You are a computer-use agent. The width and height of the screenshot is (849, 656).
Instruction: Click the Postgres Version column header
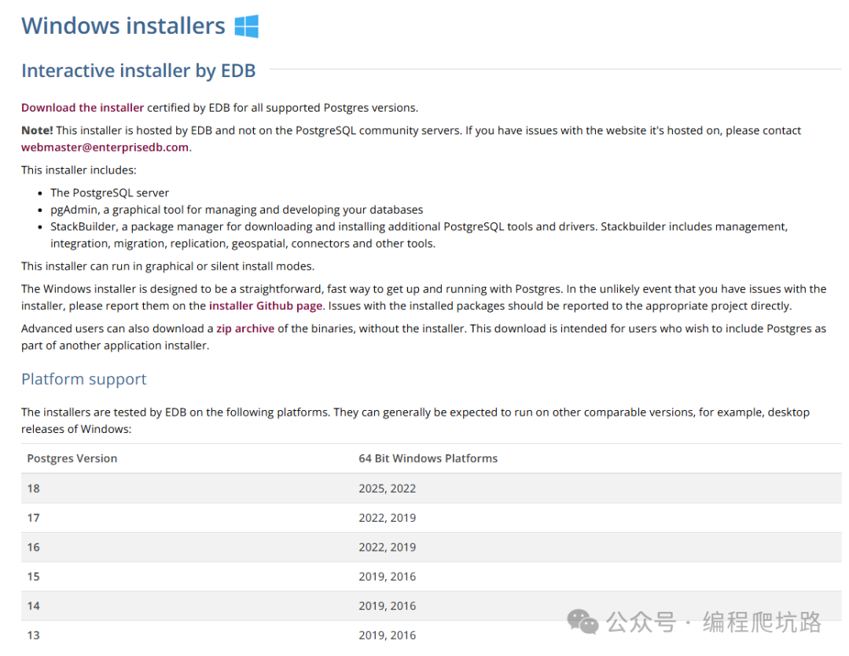[72, 458]
